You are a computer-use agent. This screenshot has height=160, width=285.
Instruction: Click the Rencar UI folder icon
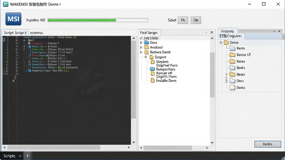point(153,73)
